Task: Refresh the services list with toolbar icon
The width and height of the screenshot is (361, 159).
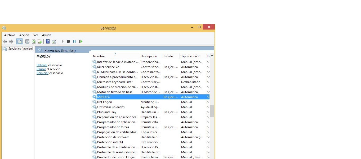Action: click(34, 41)
